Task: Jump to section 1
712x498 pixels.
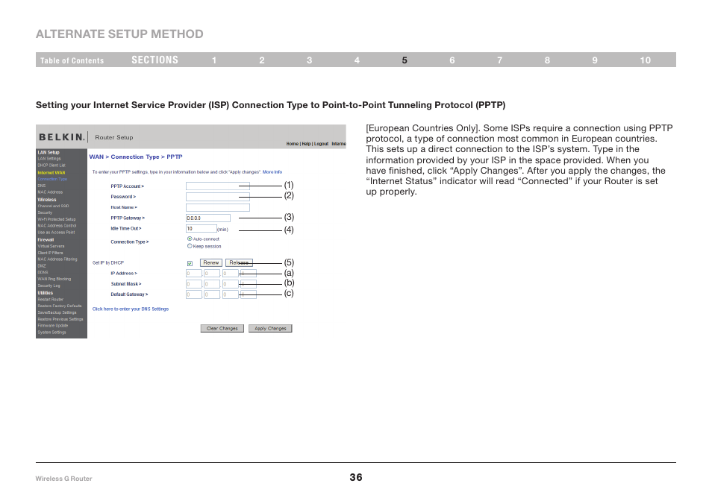Action: pos(214,60)
